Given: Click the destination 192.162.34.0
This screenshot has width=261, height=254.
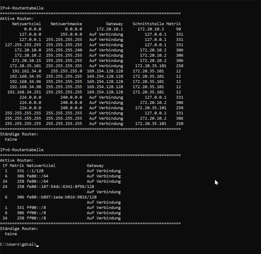Looking at the screenshot, I should point(27,71).
